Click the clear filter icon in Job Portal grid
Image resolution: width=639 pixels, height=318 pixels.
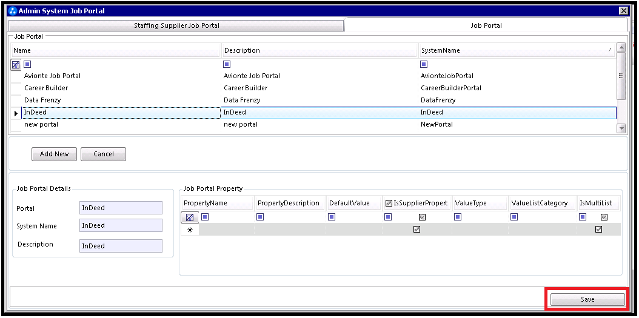tap(16, 64)
